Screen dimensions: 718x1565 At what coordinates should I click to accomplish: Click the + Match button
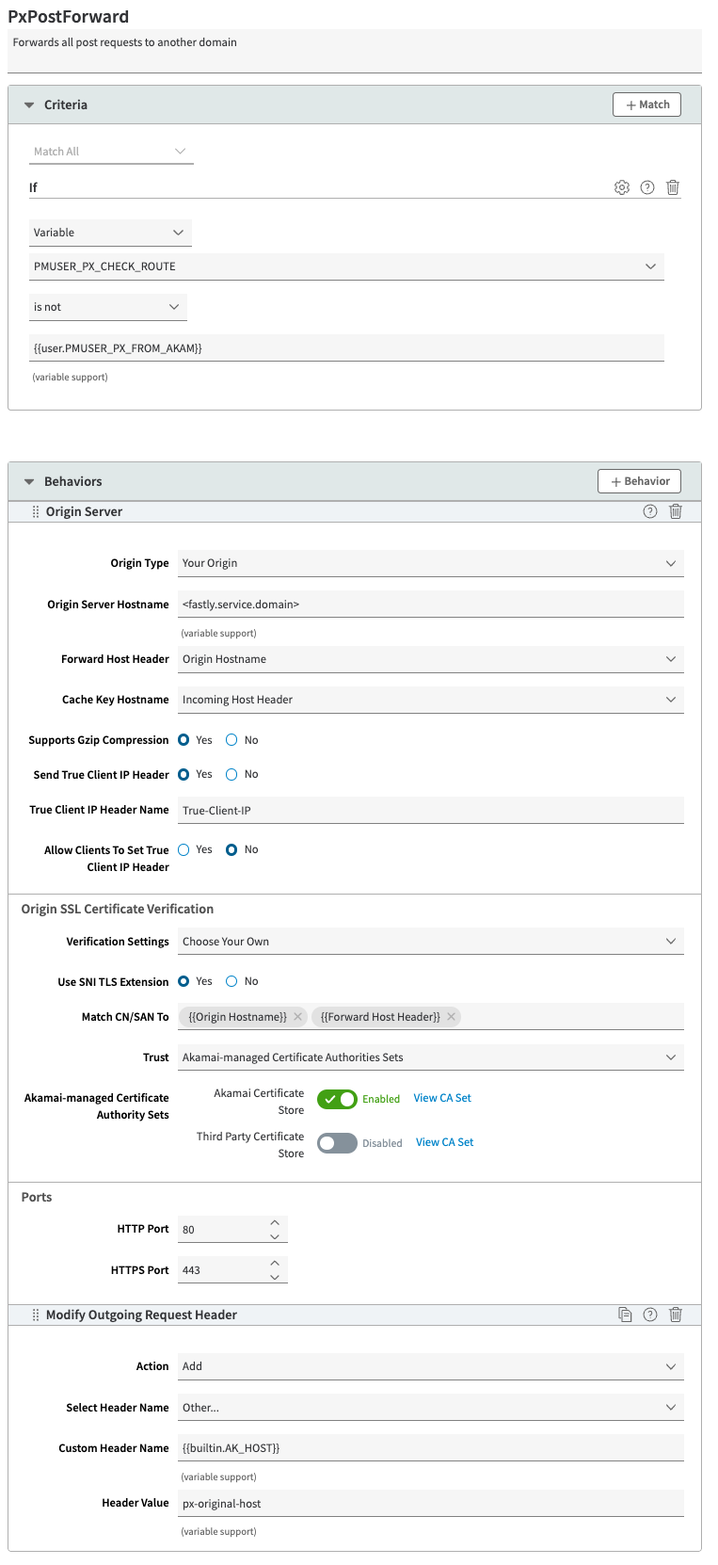[646, 105]
